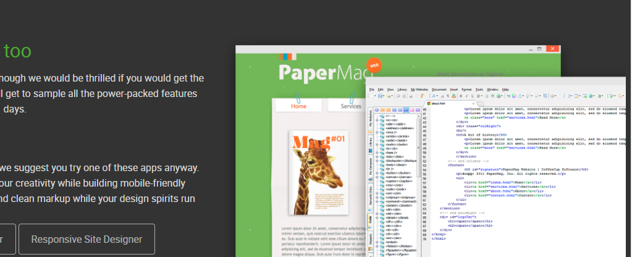Viewport: 632px width, 257px height.
Task: Switch to the My Websites side tab
Action: point(370,121)
